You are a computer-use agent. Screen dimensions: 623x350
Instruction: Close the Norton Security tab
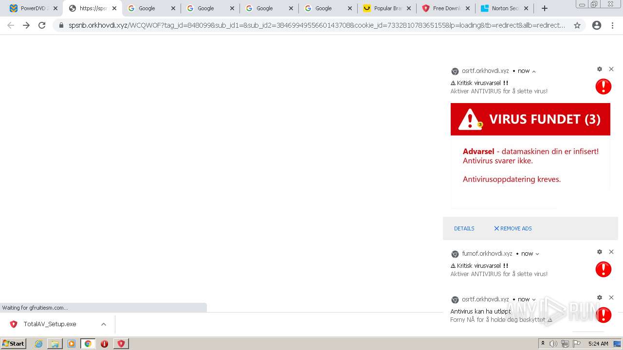pos(526,8)
